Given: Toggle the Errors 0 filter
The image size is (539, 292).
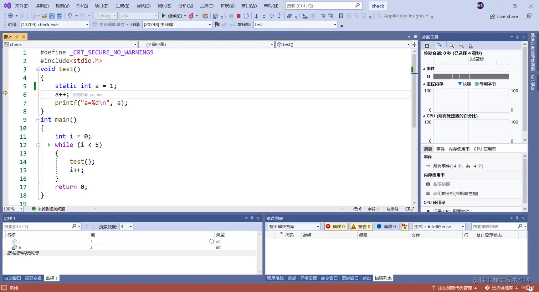Looking at the screenshot, I should tap(335, 227).
